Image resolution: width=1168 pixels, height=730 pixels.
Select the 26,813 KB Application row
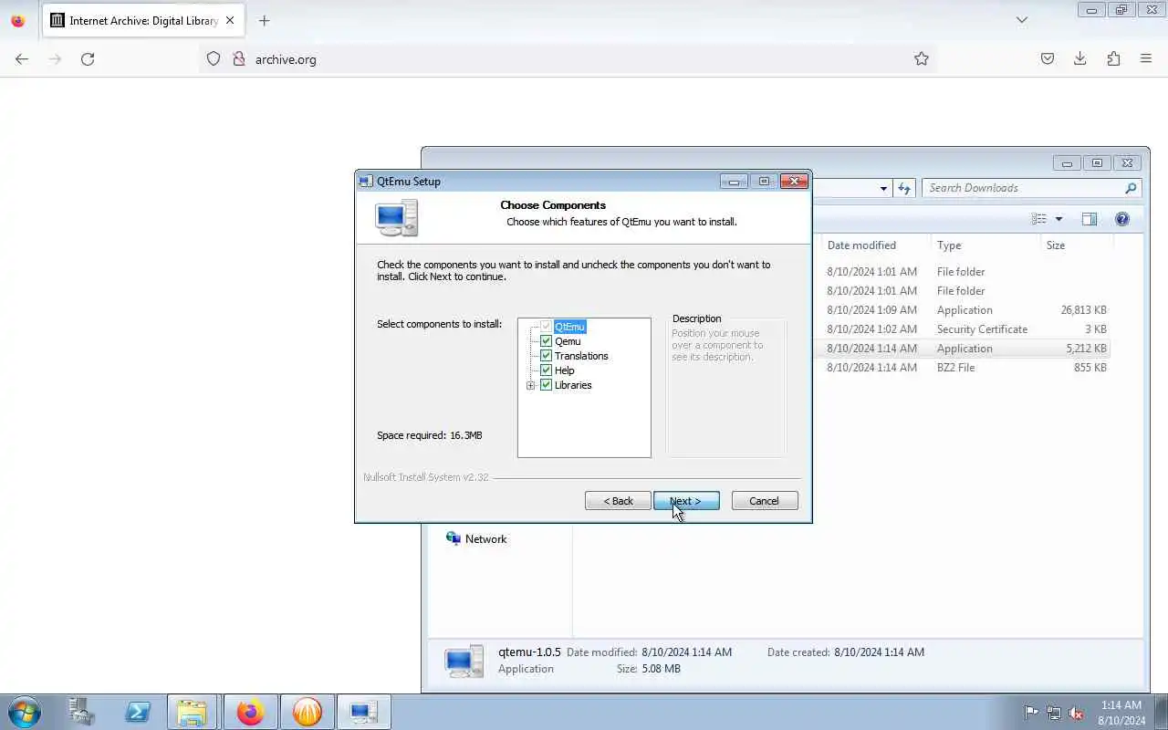965,310
